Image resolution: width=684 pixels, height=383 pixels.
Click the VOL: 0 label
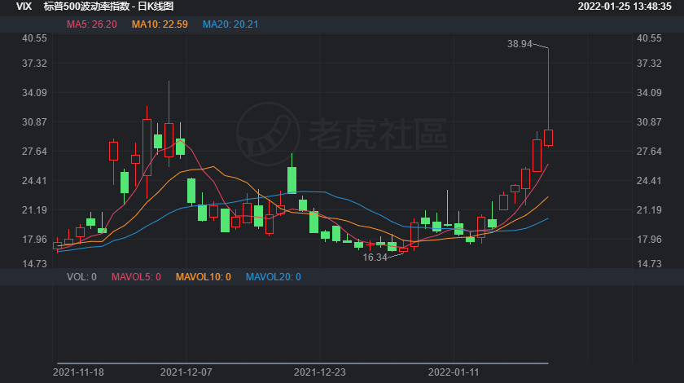click(81, 277)
